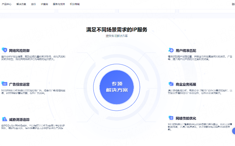The height and width of the screenshot is (146, 235).
Task: Select the 网络风险防御 heading
Action: tap(19, 51)
